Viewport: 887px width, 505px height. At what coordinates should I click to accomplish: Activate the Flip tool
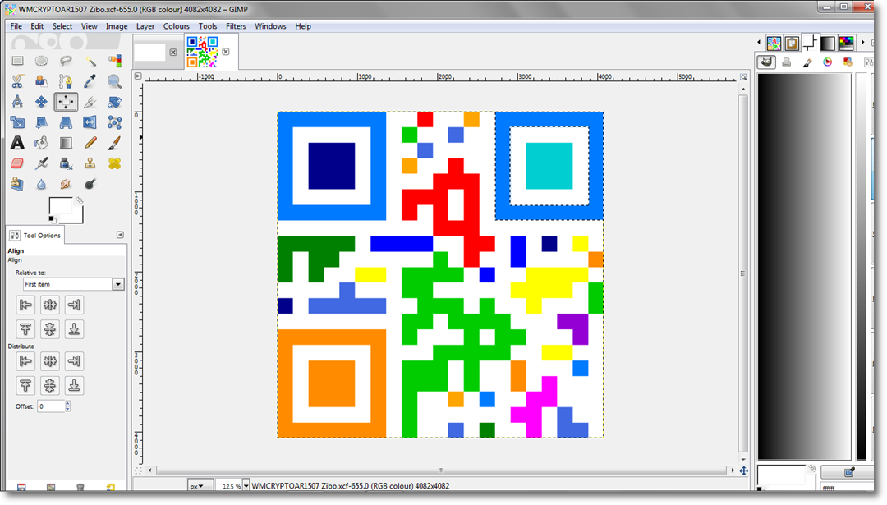point(90,122)
